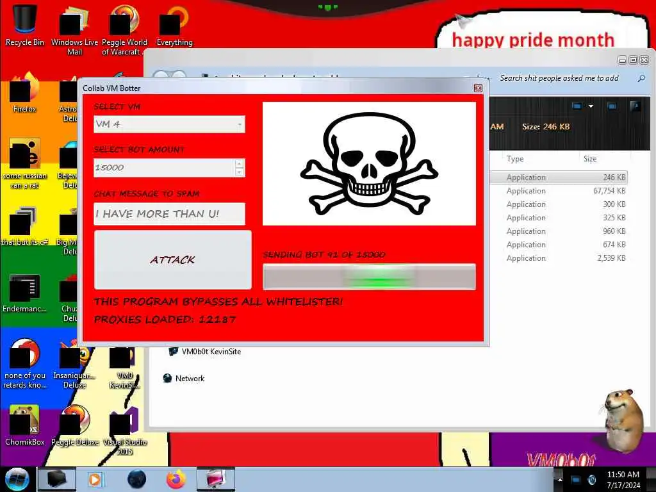This screenshot has width=656, height=492.
Task: Open the Firefox taskbar icon
Action: [x=176, y=479]
